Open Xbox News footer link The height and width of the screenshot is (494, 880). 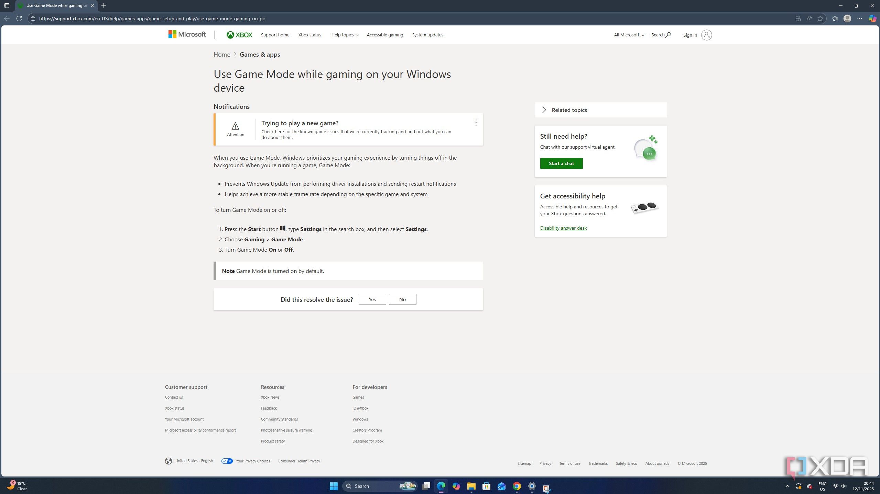point(270,397)
